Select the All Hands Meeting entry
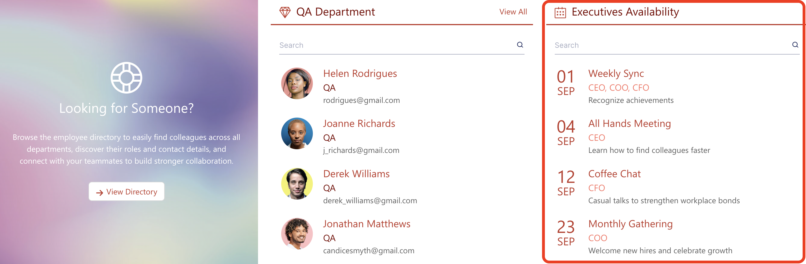The width and height of the screenshot is (806, 264). 630,124
